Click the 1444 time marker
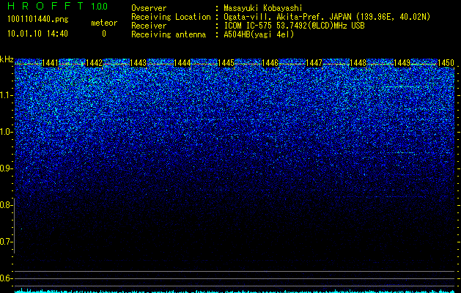461x293 pixels. point(182,63)
